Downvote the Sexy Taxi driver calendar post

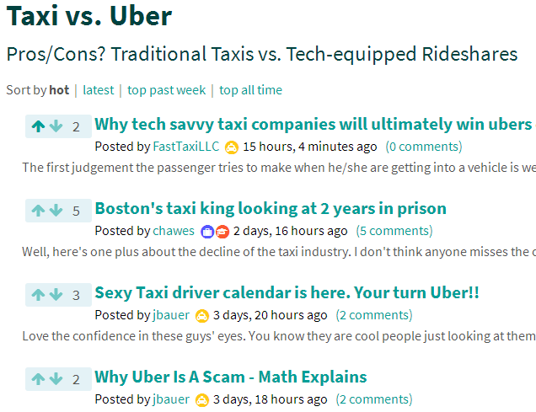click(56, 295)
